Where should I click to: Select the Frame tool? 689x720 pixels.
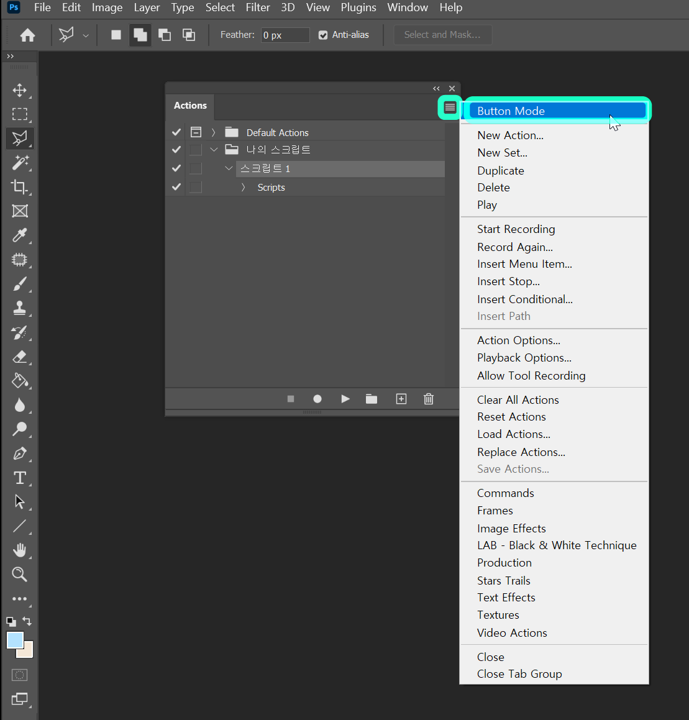(19, 211)
